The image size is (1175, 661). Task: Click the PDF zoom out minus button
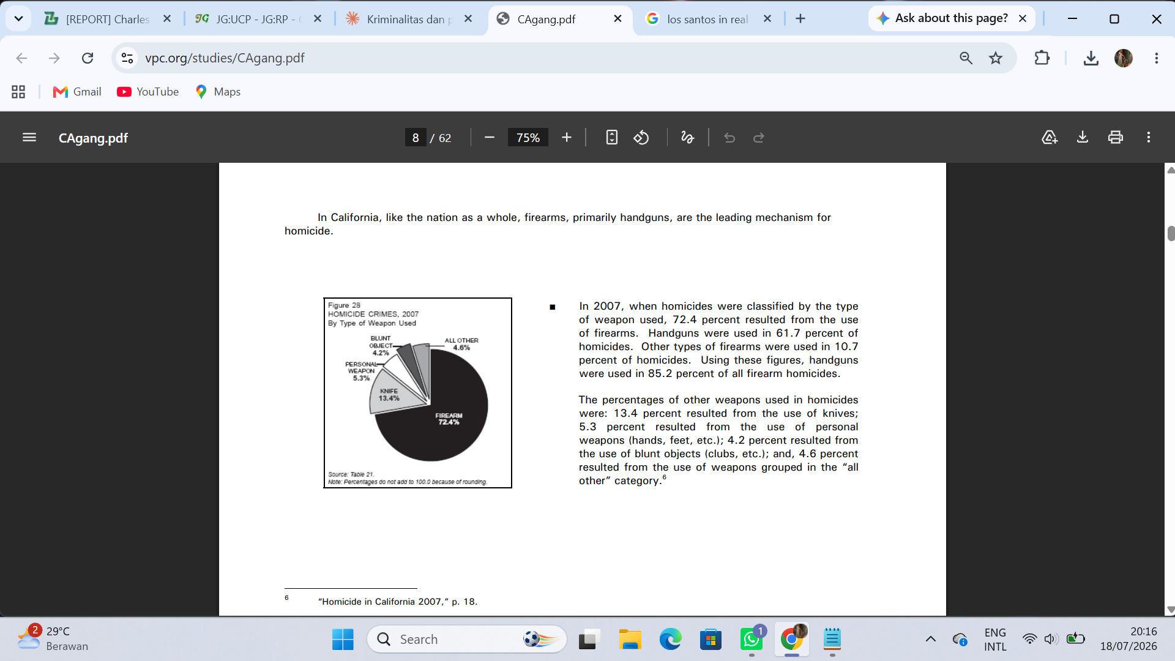pyautogui.click(x=490, y=138)
